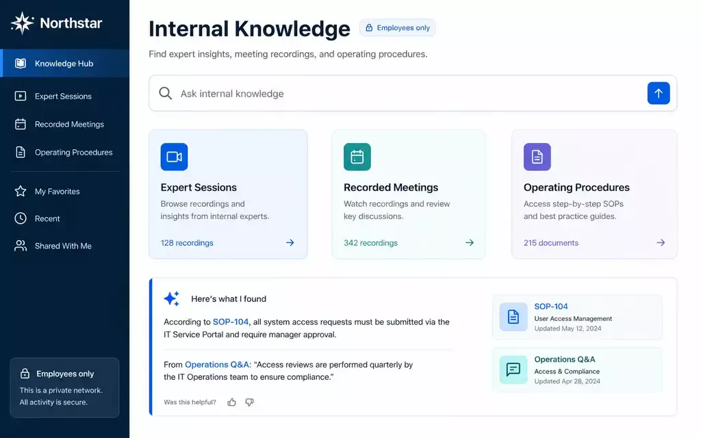Click the blue video camera card icon

coord(175,157)
